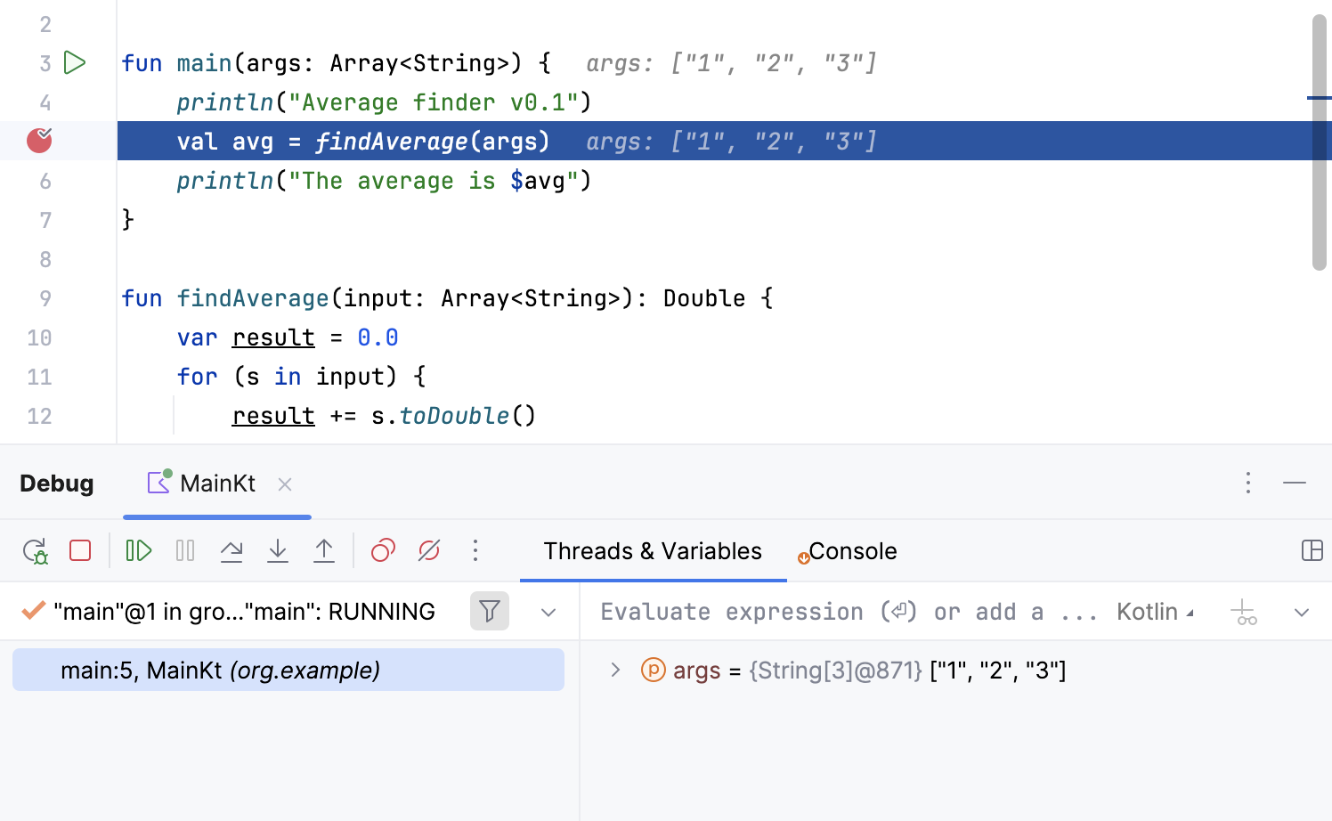This screenshot has width=1332, height=821.
Task: Open the thread selector chevron dropdown
Action: (x=548, y=612)
